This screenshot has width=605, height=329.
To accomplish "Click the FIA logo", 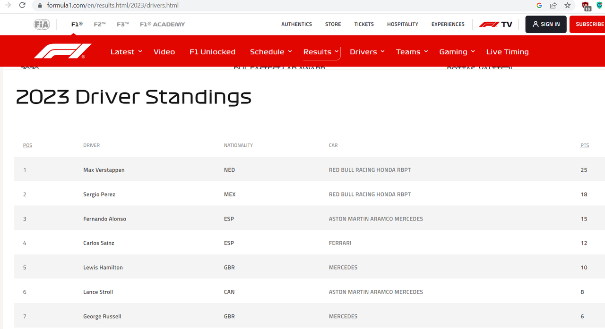I will point(42,24).
